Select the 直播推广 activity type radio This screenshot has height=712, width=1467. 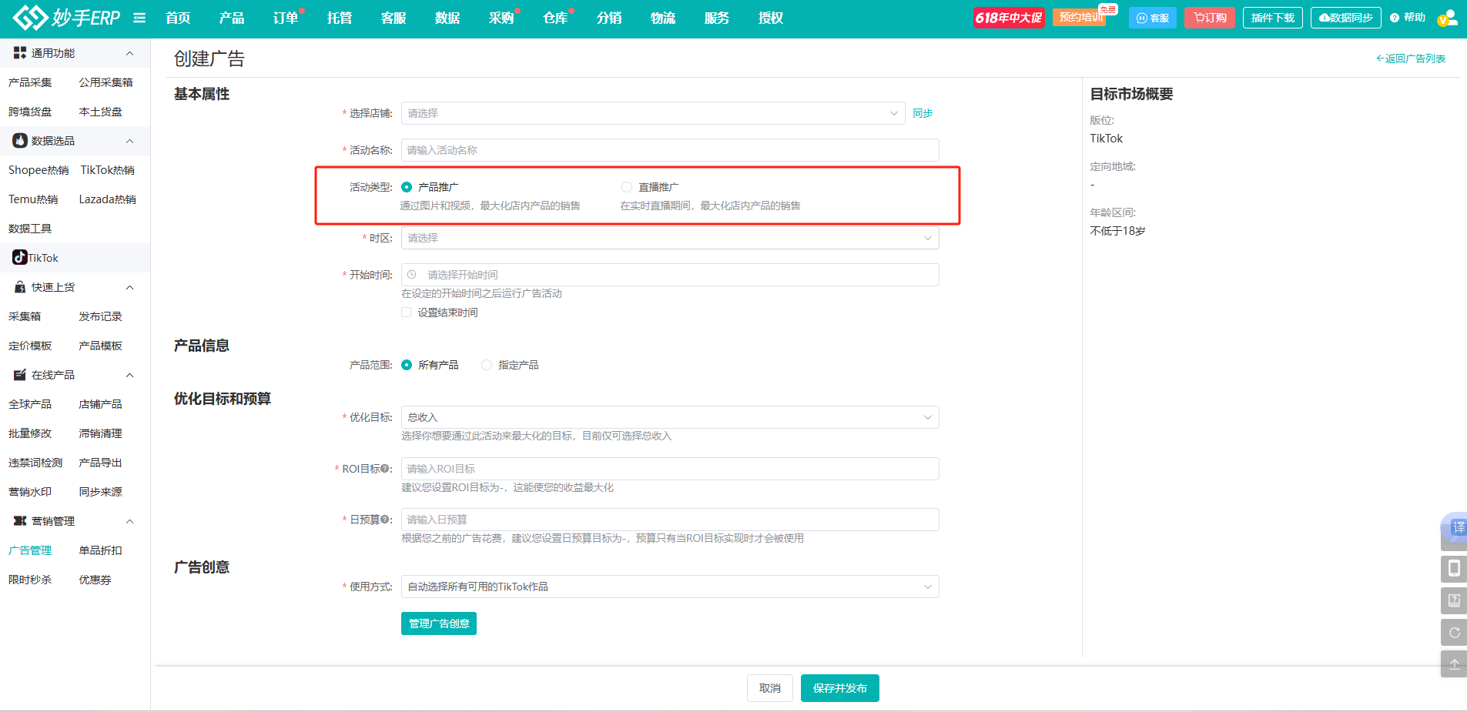pos(627,187)
